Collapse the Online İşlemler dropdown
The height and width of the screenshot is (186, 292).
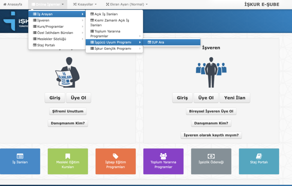[x=48, y=4]
